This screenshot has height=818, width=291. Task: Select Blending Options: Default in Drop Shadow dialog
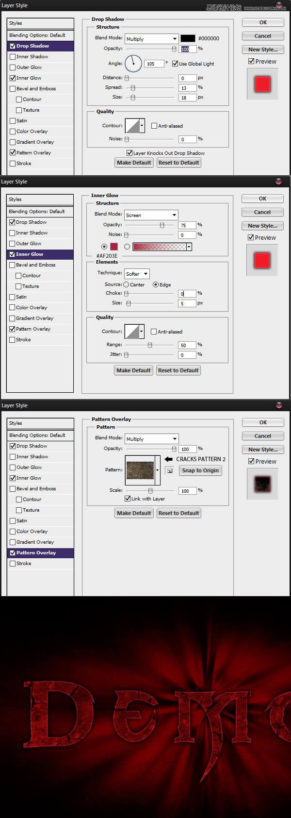point(41,35)
